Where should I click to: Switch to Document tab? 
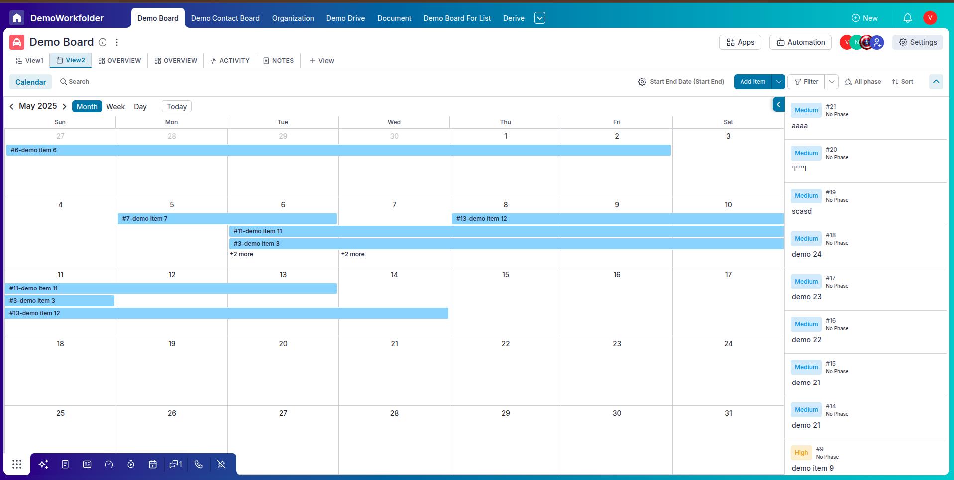pos(394,18)
